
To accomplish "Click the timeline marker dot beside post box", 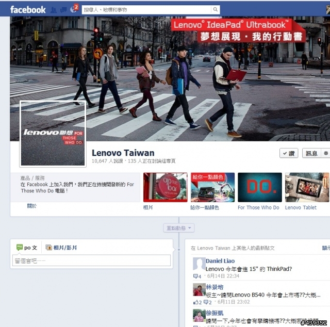I will (x=179, y=250).
